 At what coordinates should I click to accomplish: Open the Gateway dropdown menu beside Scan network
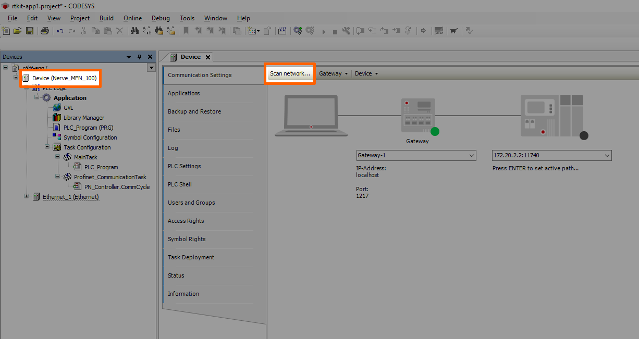(333, 73)
